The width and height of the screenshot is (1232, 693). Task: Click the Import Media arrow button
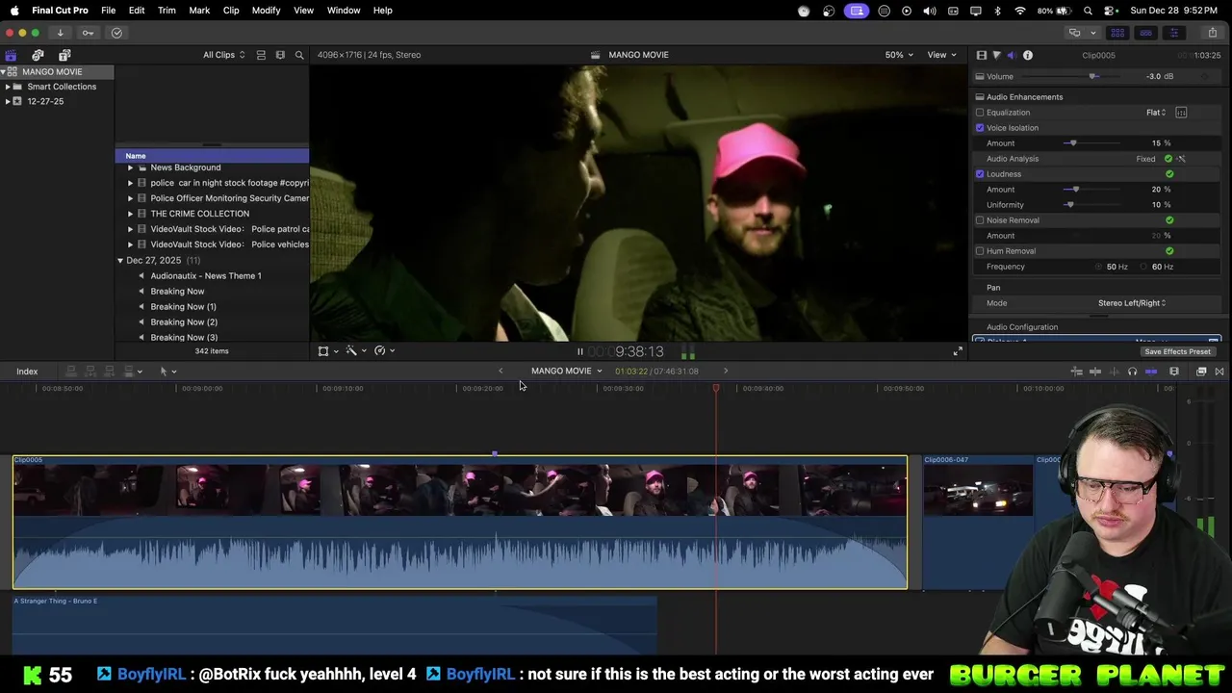click(x=60, y=33)
